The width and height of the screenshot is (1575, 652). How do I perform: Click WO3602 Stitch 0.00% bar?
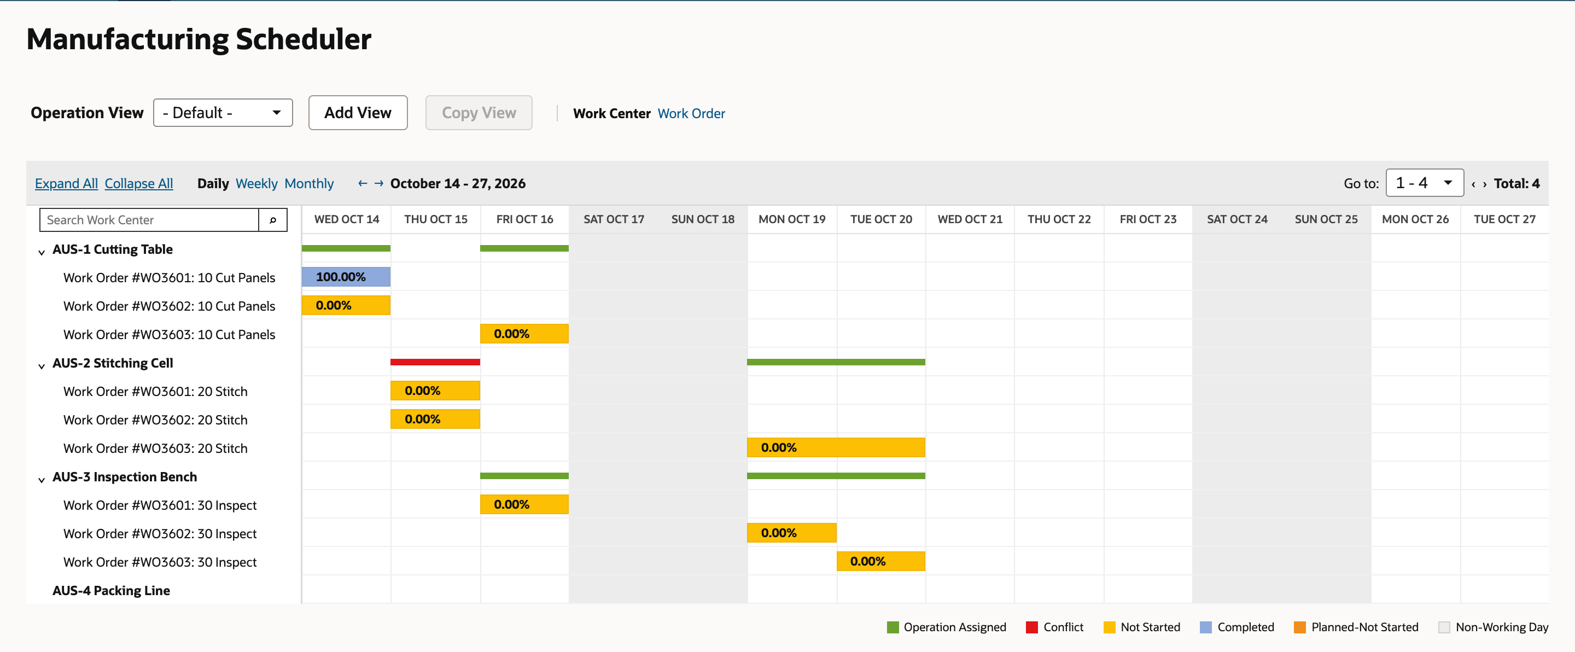pyautogui.click(x=435, y=419)
